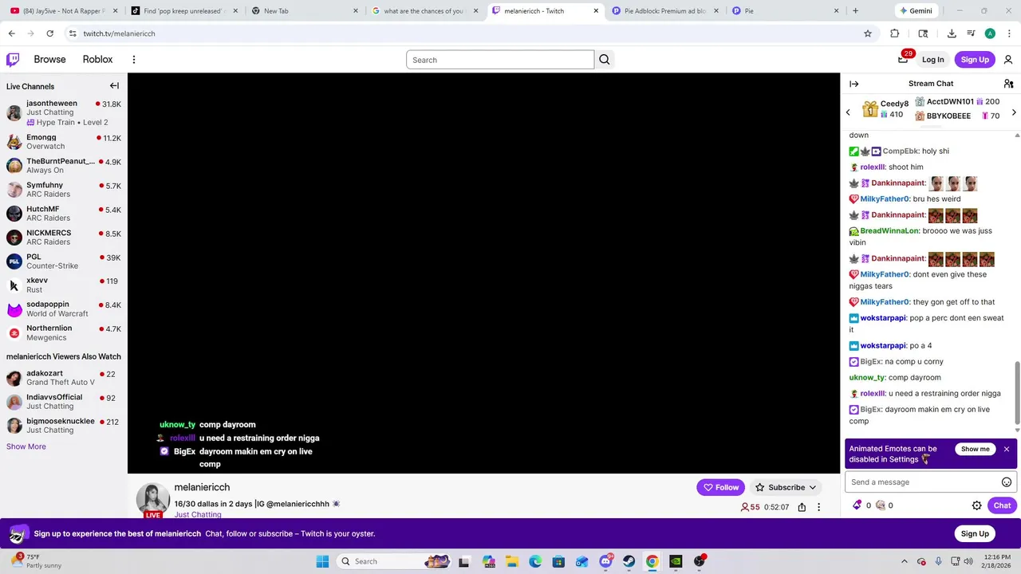
Task: Open the Roblox category link
Action: pyautogui.click(x=97, y=60)
